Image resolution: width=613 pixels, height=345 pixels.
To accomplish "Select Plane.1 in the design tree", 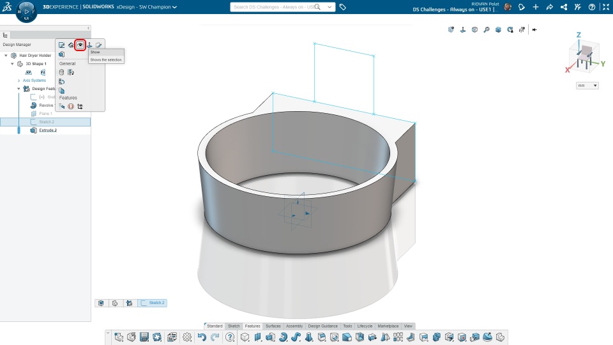I will coord(45,114).
